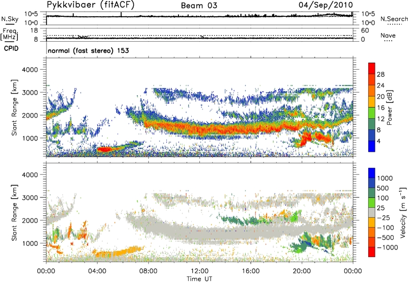Viewport: 408px width, 282px height.
Task: Click the 500 tick on Velocity color bar
Action: [383, 188]
